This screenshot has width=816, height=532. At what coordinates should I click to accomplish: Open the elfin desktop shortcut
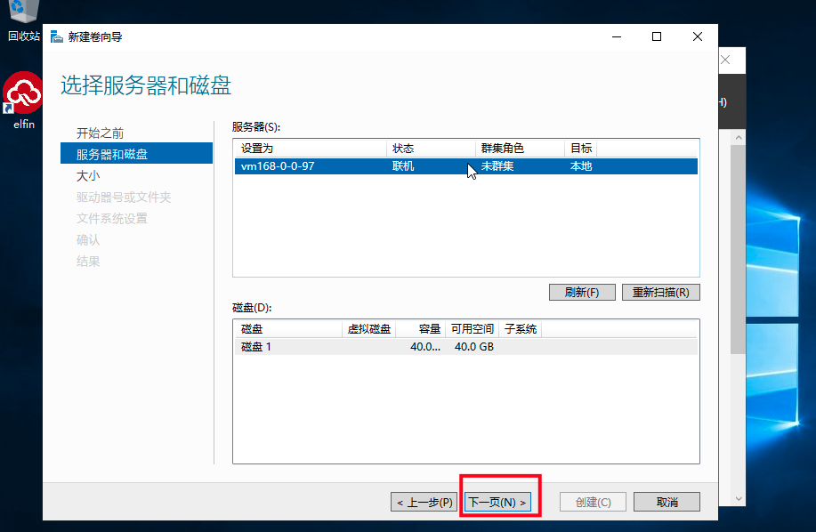[23, 101]
